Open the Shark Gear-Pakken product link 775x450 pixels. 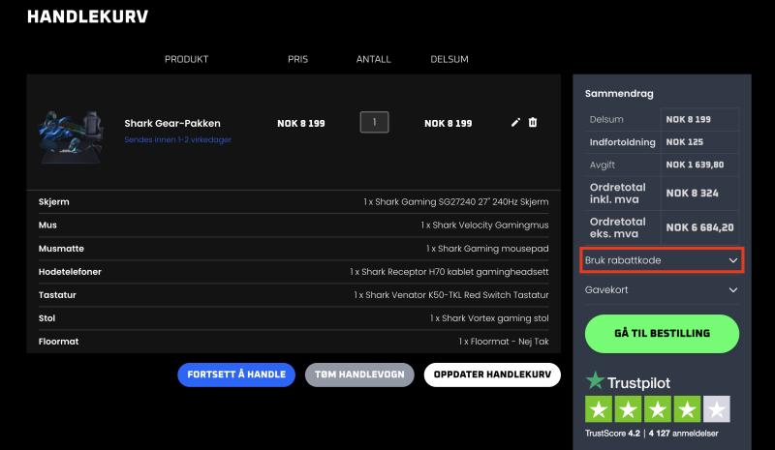coord(172,124)
